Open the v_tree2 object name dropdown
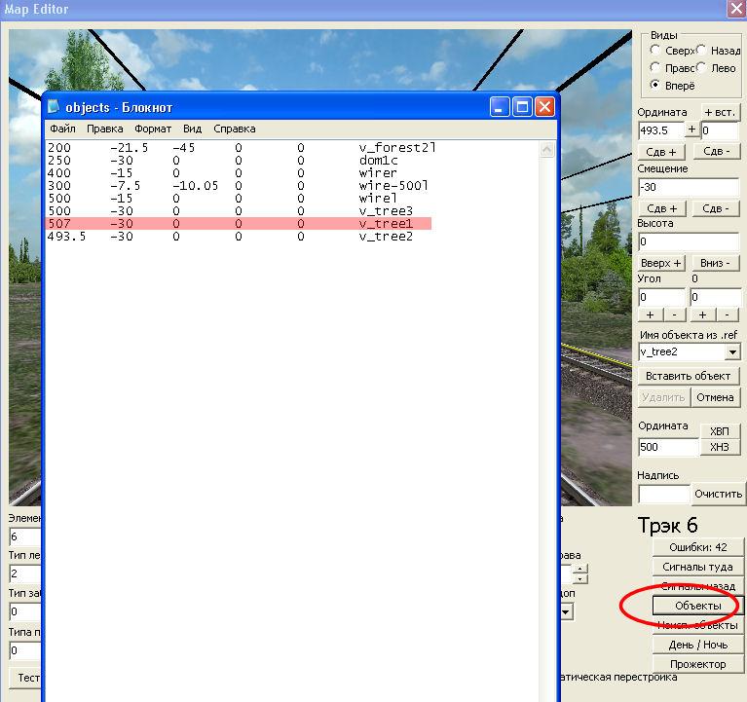The height and width of the screenshot is (702, 747). [x=732, y=351]
